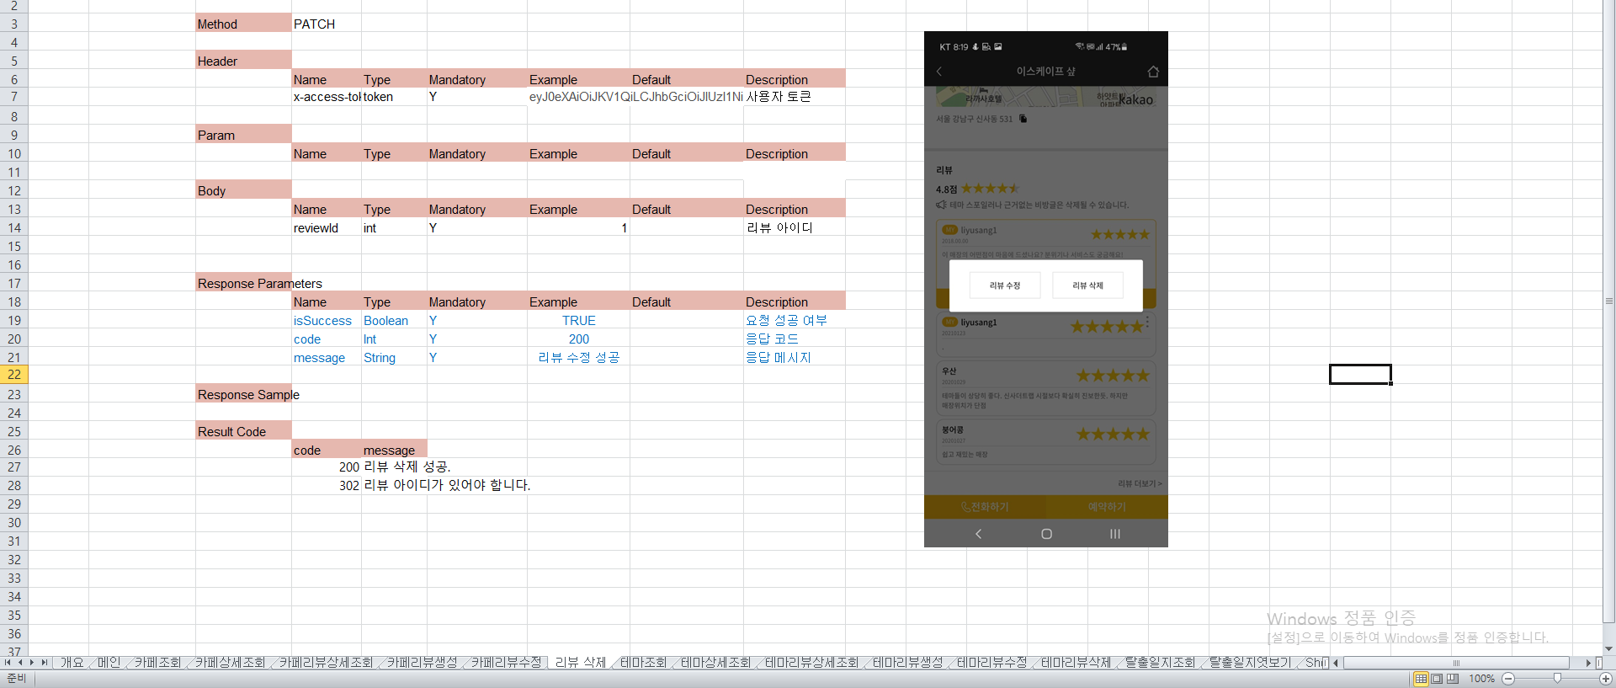The width and height of the screenshot is (1616, 688).
Task: Click the x-access-token name cell
Action: pos(327,97)
